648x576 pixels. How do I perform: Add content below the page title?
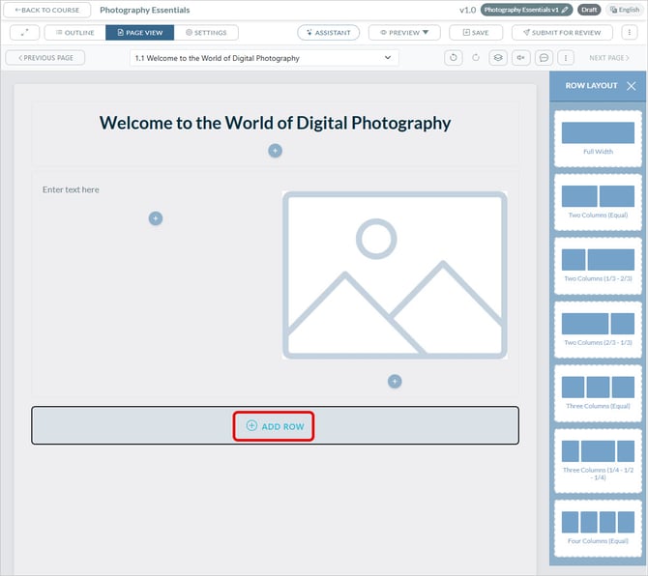coord(276,151)
